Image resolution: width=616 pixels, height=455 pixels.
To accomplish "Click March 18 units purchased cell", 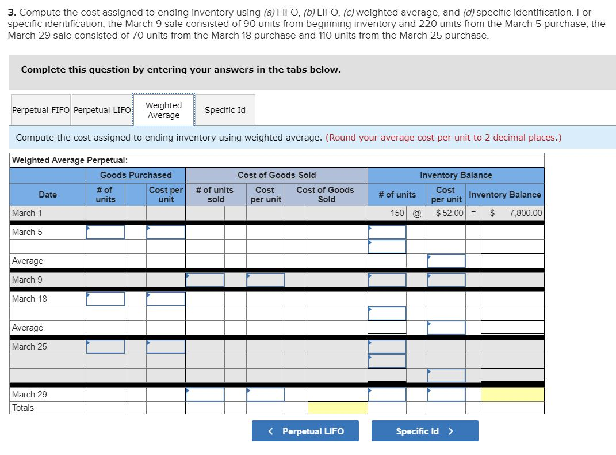I will [x=106, y=298].
